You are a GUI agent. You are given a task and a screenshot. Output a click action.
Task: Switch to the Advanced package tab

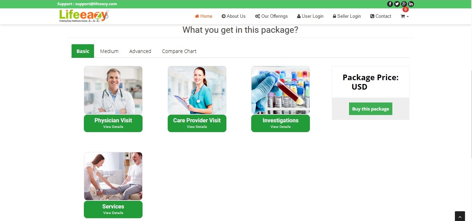tap(140, 51)
